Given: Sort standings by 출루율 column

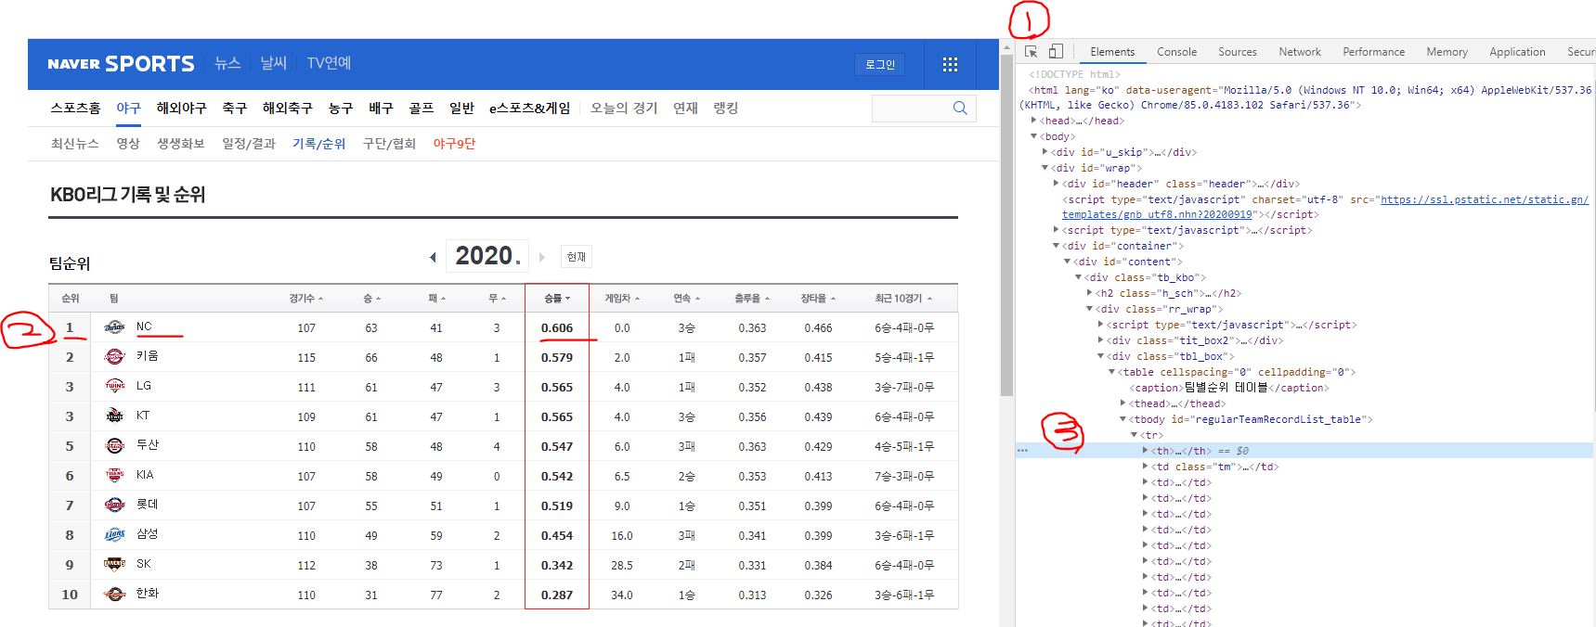Looking at the screenshot, I should coord(752,299).
